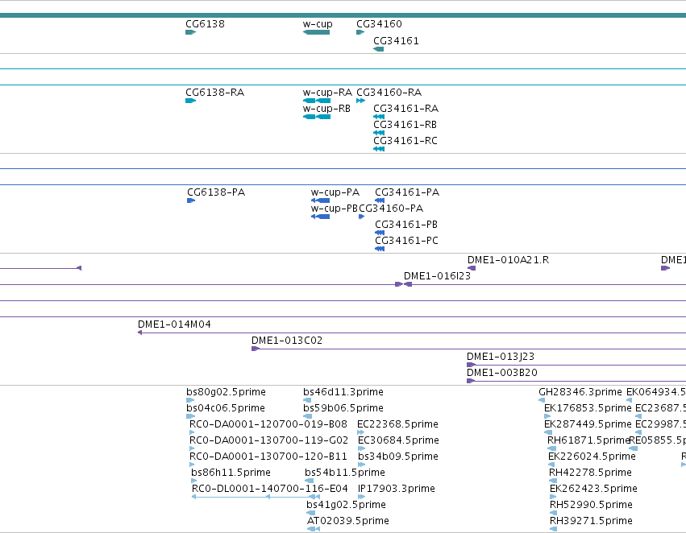This screenshot has height=533, width=686.
Task: Click the bs86h11.5prime EST label
Action: (231, 473)
